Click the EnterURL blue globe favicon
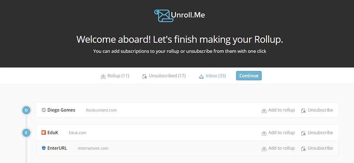Screen dimensions: 354x163 click(x=44, y=148)
